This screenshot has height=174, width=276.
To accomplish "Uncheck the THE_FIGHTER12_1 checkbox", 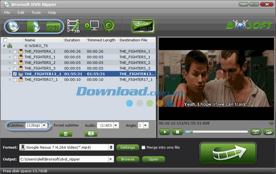I will coord(15,74).
